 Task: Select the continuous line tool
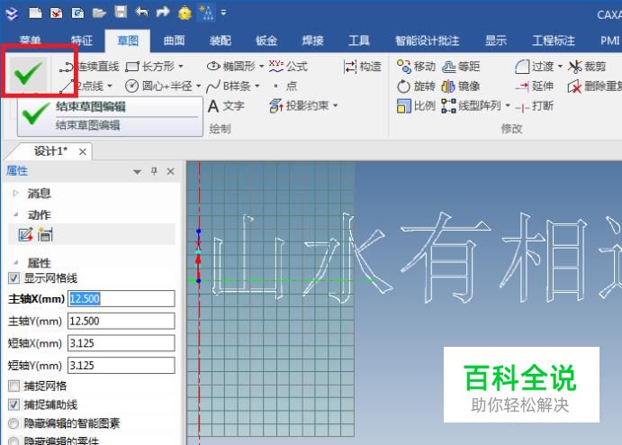(x=89, y=67)
